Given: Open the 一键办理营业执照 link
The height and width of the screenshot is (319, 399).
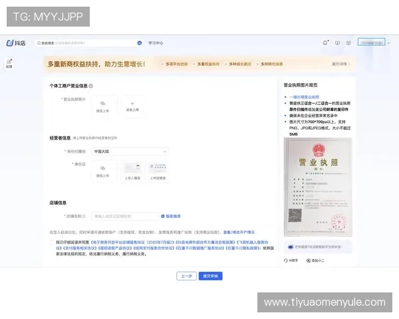Looking at the screenshot, I should coord(304,97).
